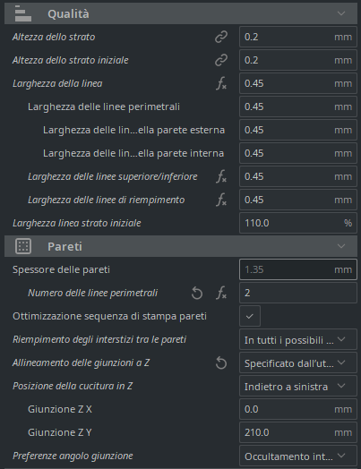Reset Numero delle linee perimetrali with revert arrow
The height and width of the screenshot is (469, 361).
[197, 294]
